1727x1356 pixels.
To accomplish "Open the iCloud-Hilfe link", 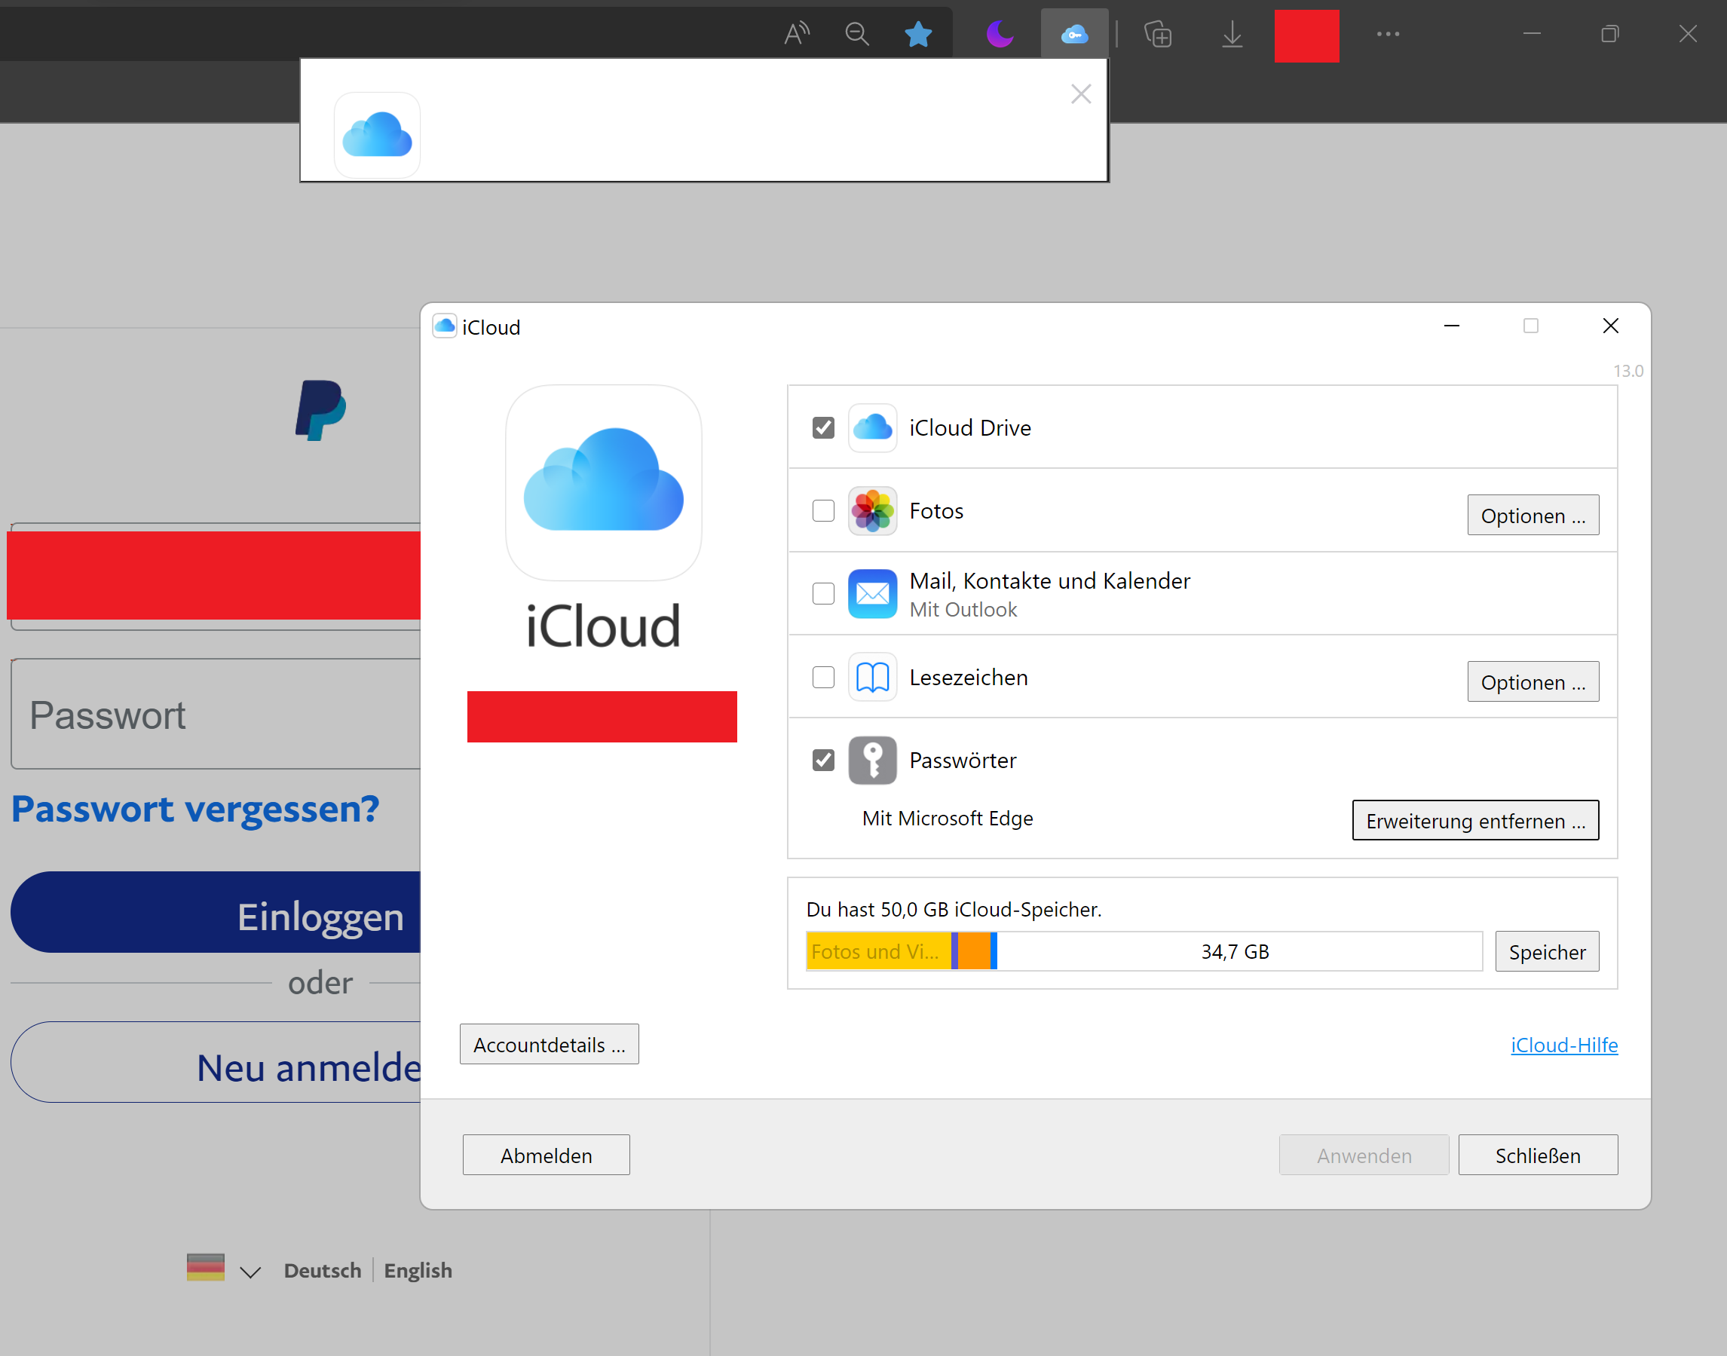I will point(1563,1045).
